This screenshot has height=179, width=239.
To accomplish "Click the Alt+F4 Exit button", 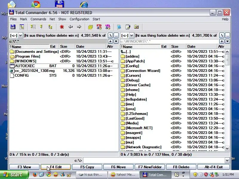I will coord(214,167).
